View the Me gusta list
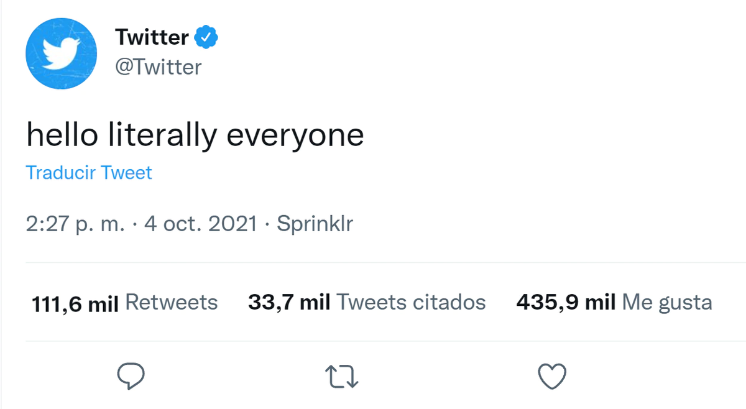Image resolution: width=746 pixels, height=409 pixels. click(667, 303)
